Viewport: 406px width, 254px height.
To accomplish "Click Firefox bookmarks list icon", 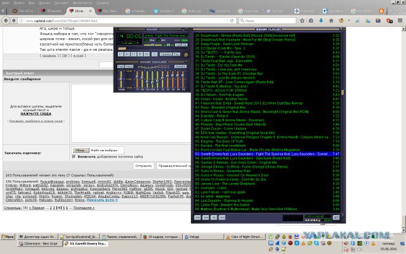I will tap(311, 20).
